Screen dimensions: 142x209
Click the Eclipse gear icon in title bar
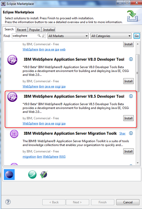tap(3, 4)
